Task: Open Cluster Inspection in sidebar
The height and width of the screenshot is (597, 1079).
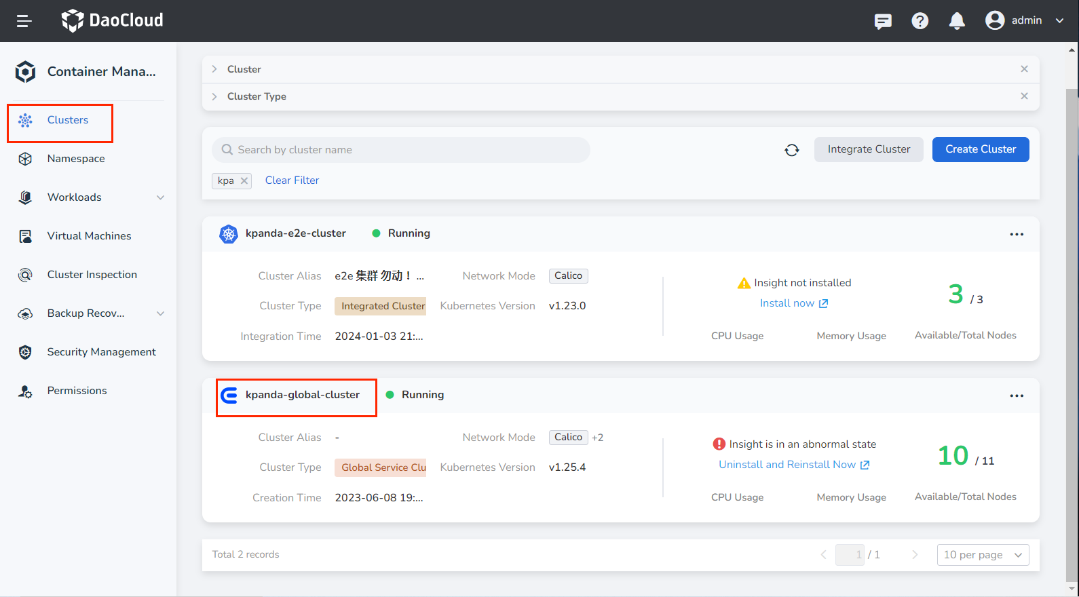Action: click(x=92, y=275)
